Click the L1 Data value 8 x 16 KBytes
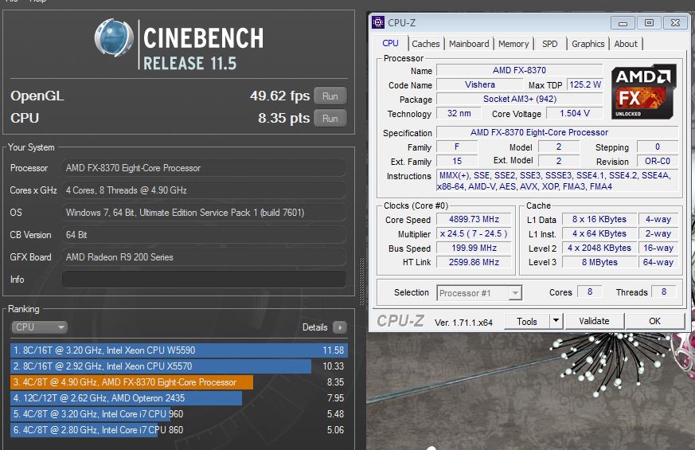The width and height of the screenshot is (695, 450). click(599, 219)
